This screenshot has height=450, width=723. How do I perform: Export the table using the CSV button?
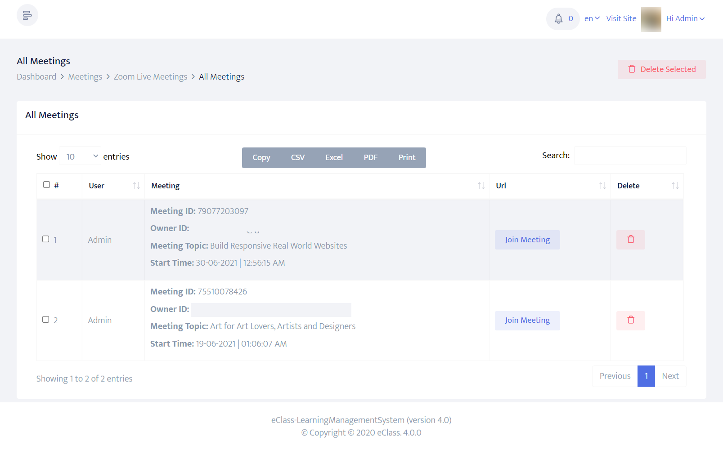[297, 157]
